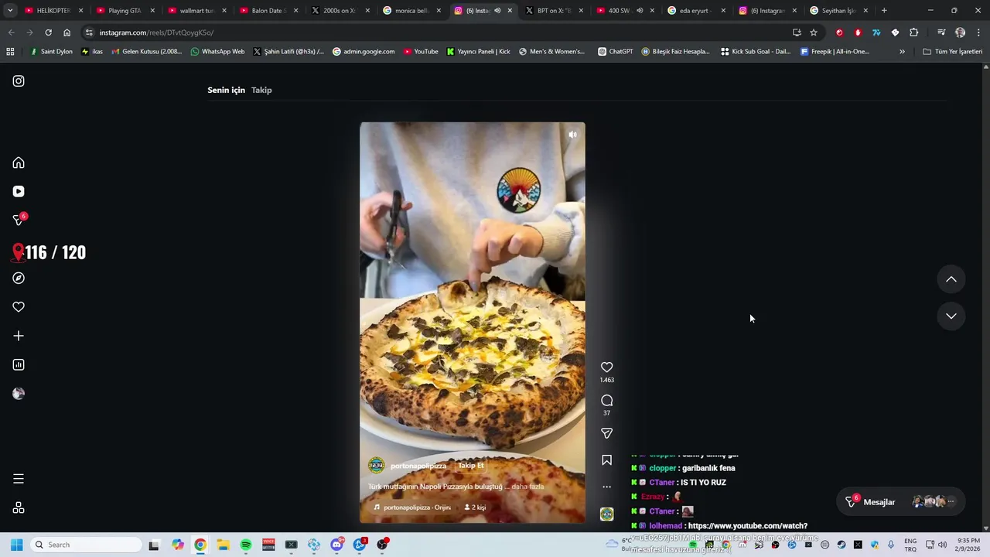Open comments on the pizza reel
The width and height of the screenshot is (990, 557).
tap(607, 400)
